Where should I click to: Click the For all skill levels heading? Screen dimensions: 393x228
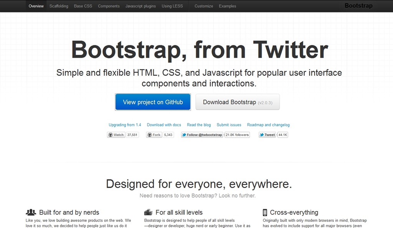[x=179, y=213]
